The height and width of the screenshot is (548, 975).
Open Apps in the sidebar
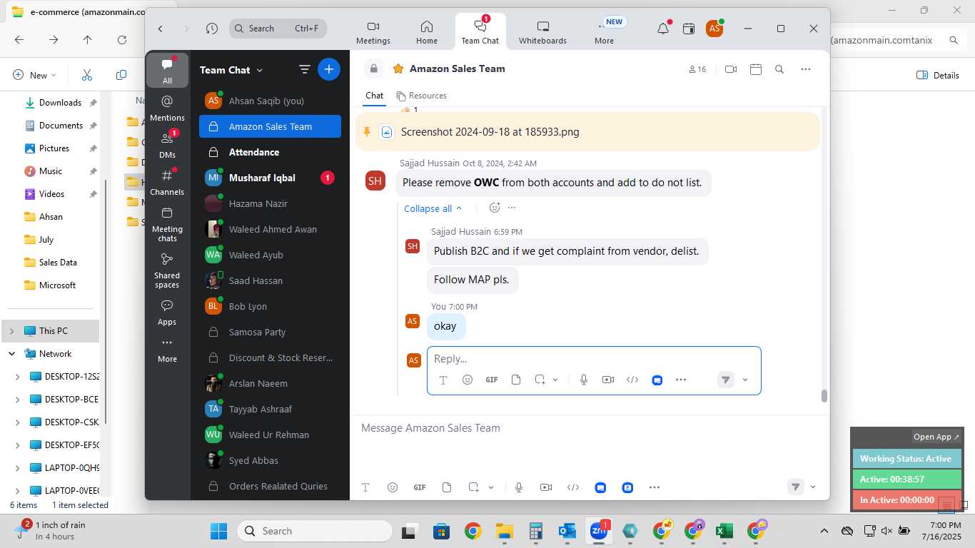167,313
